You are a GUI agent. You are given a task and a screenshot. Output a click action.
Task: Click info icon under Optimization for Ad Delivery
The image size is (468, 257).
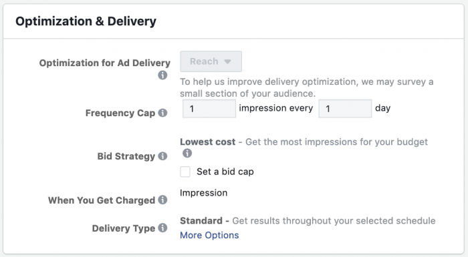(x=162, y=75)
